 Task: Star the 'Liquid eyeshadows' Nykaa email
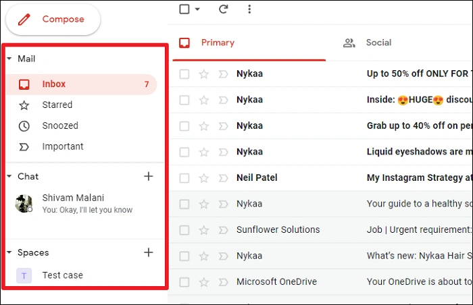[x=204, y=152]
